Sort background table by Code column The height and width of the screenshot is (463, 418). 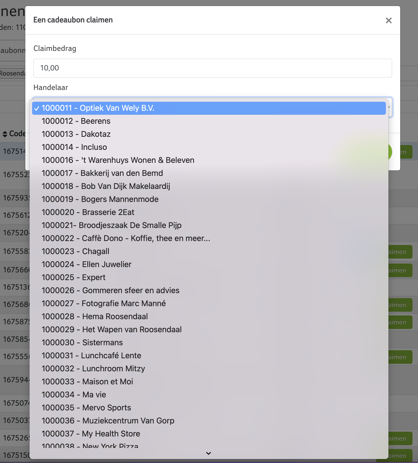click(14, 134)
